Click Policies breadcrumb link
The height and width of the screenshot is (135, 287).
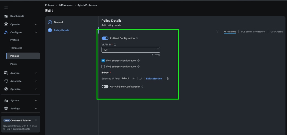tap(50, 5)
